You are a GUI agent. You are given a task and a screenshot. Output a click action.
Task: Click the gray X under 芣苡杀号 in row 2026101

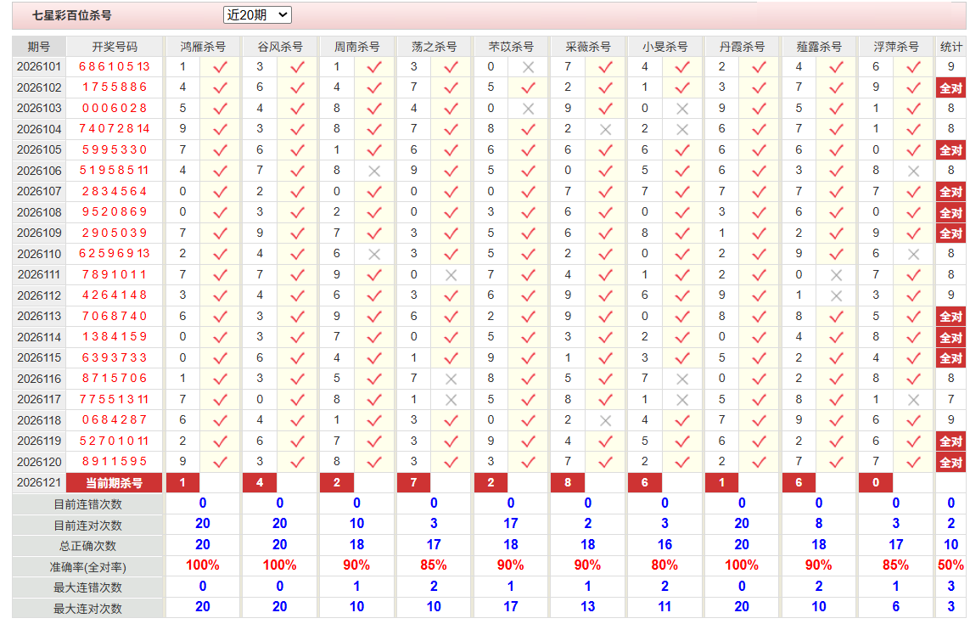click(528, 67)
